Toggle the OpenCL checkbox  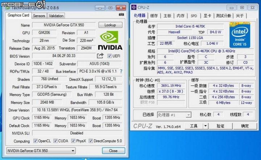35,141
